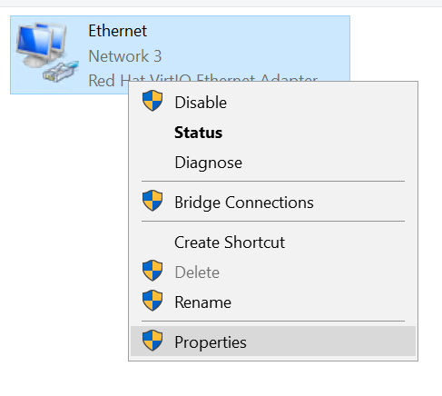Screen dimensions: 442x396
Task: Click the Ethernet connection name label
Action: tap(118, 31)
